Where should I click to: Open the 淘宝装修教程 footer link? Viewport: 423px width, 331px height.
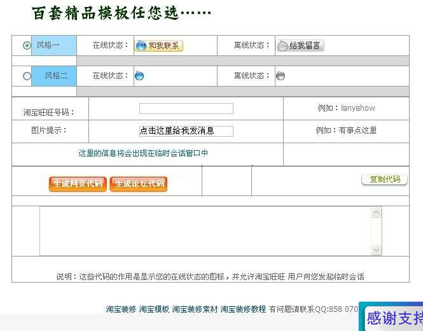click(x=243, y=309)
